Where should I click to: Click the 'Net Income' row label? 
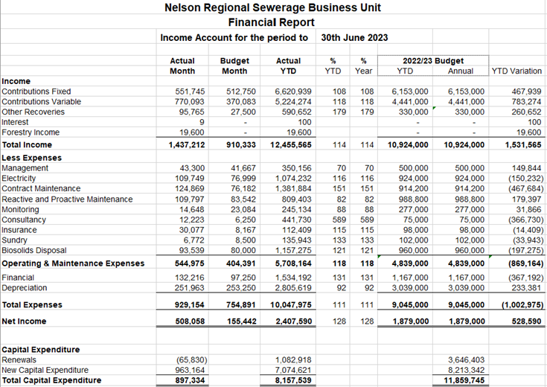point(24,322)
